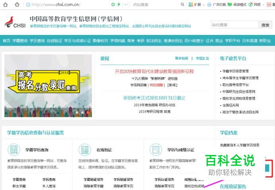Click red 特别提醒 link
This screenshot has width=275, height=190.
156,85
